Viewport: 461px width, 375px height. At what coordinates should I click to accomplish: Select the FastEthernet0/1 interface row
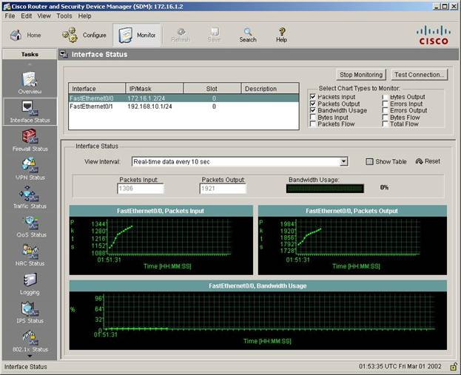click(184, 107)
